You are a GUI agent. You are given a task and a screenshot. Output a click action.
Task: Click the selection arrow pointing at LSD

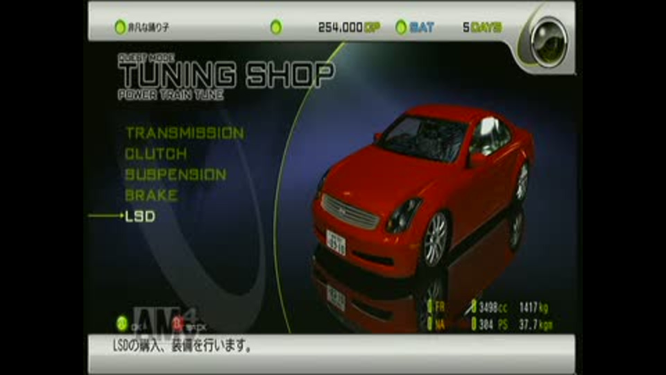106,216
